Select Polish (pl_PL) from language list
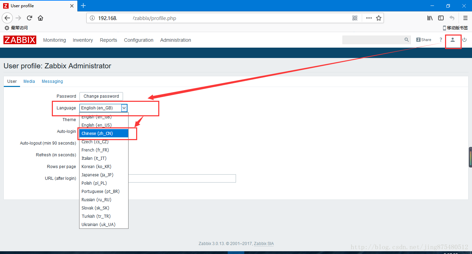The image size is (472, 254). pos(104,183)
